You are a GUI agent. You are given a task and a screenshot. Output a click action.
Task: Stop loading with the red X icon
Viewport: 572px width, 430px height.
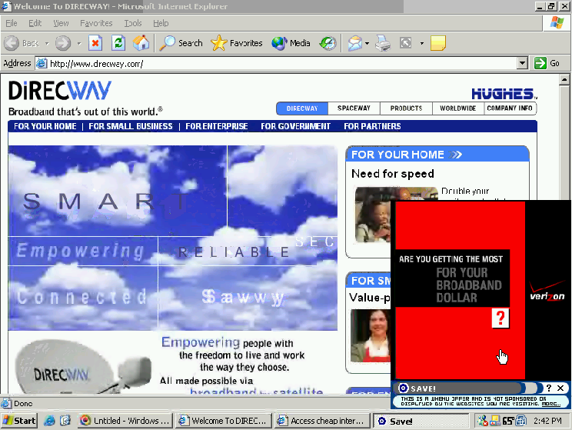tap(95, 43)
